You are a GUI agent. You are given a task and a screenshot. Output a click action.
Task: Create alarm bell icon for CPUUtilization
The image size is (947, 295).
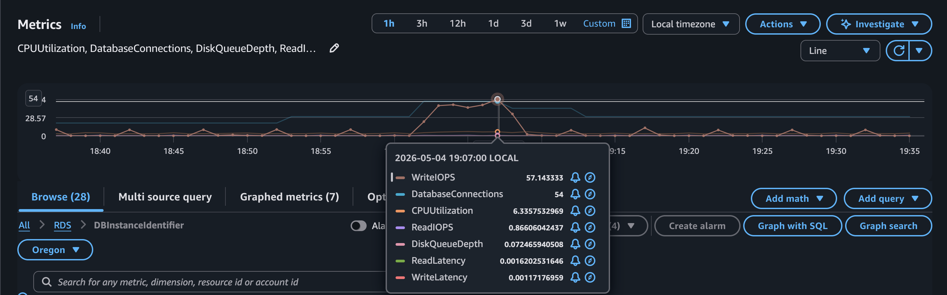tap(575, 211)
